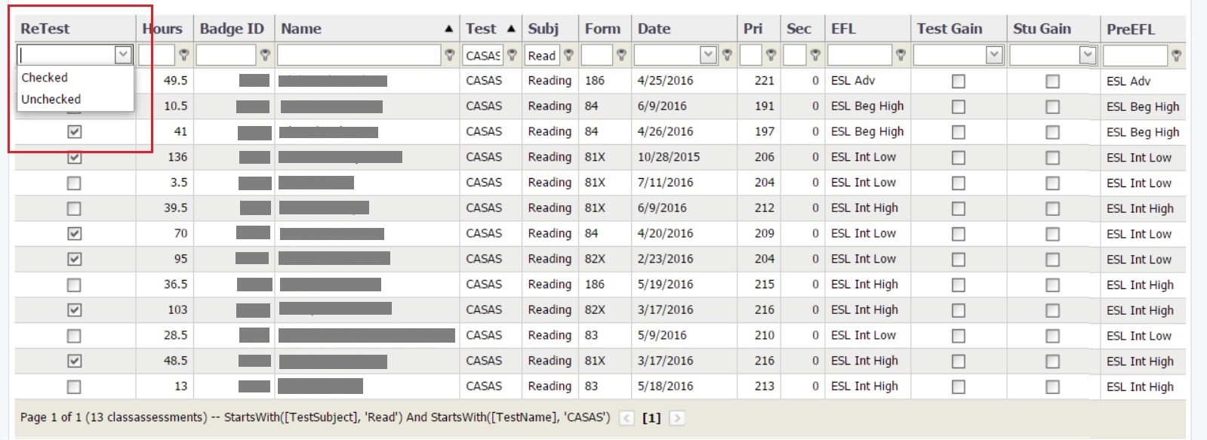This screenshot has width=1207, height=440.
Task: Toggle ReTest checkbox in 3.5 hours row
Action: pyautogui.click(x=74, y=183)
